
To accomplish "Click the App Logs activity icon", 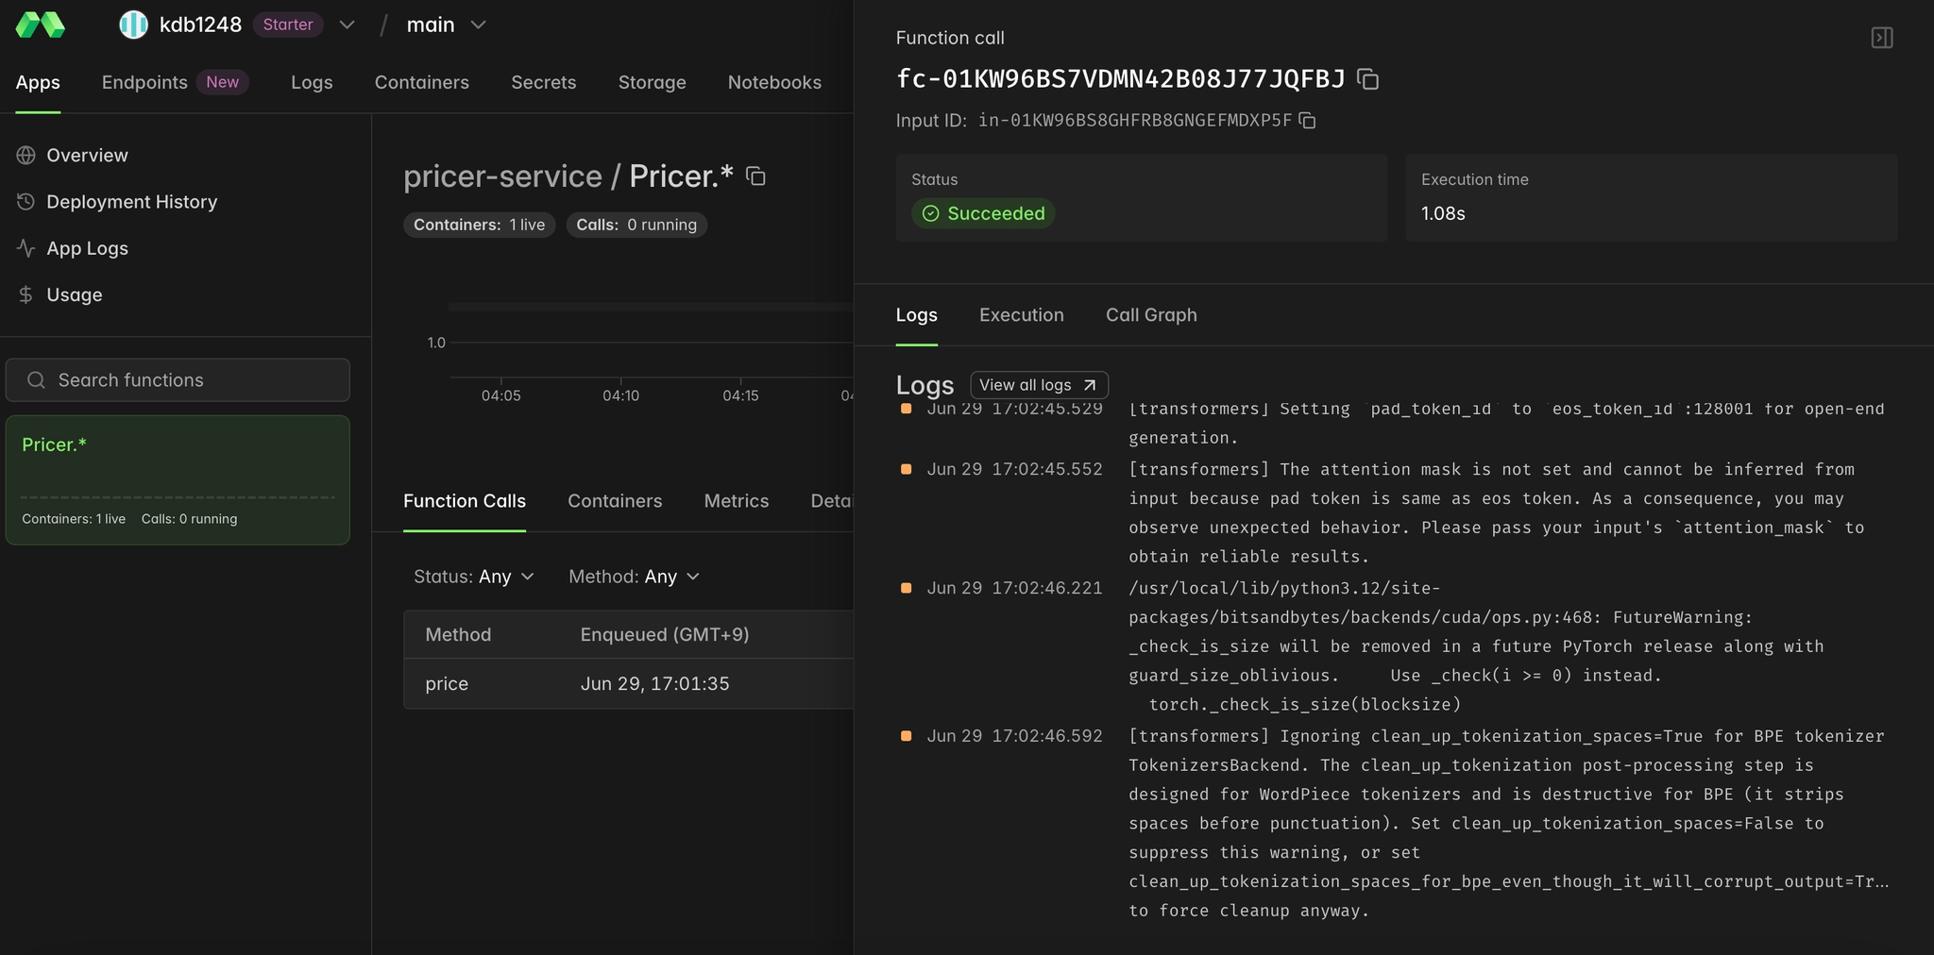I will click(x=26, y=248).
